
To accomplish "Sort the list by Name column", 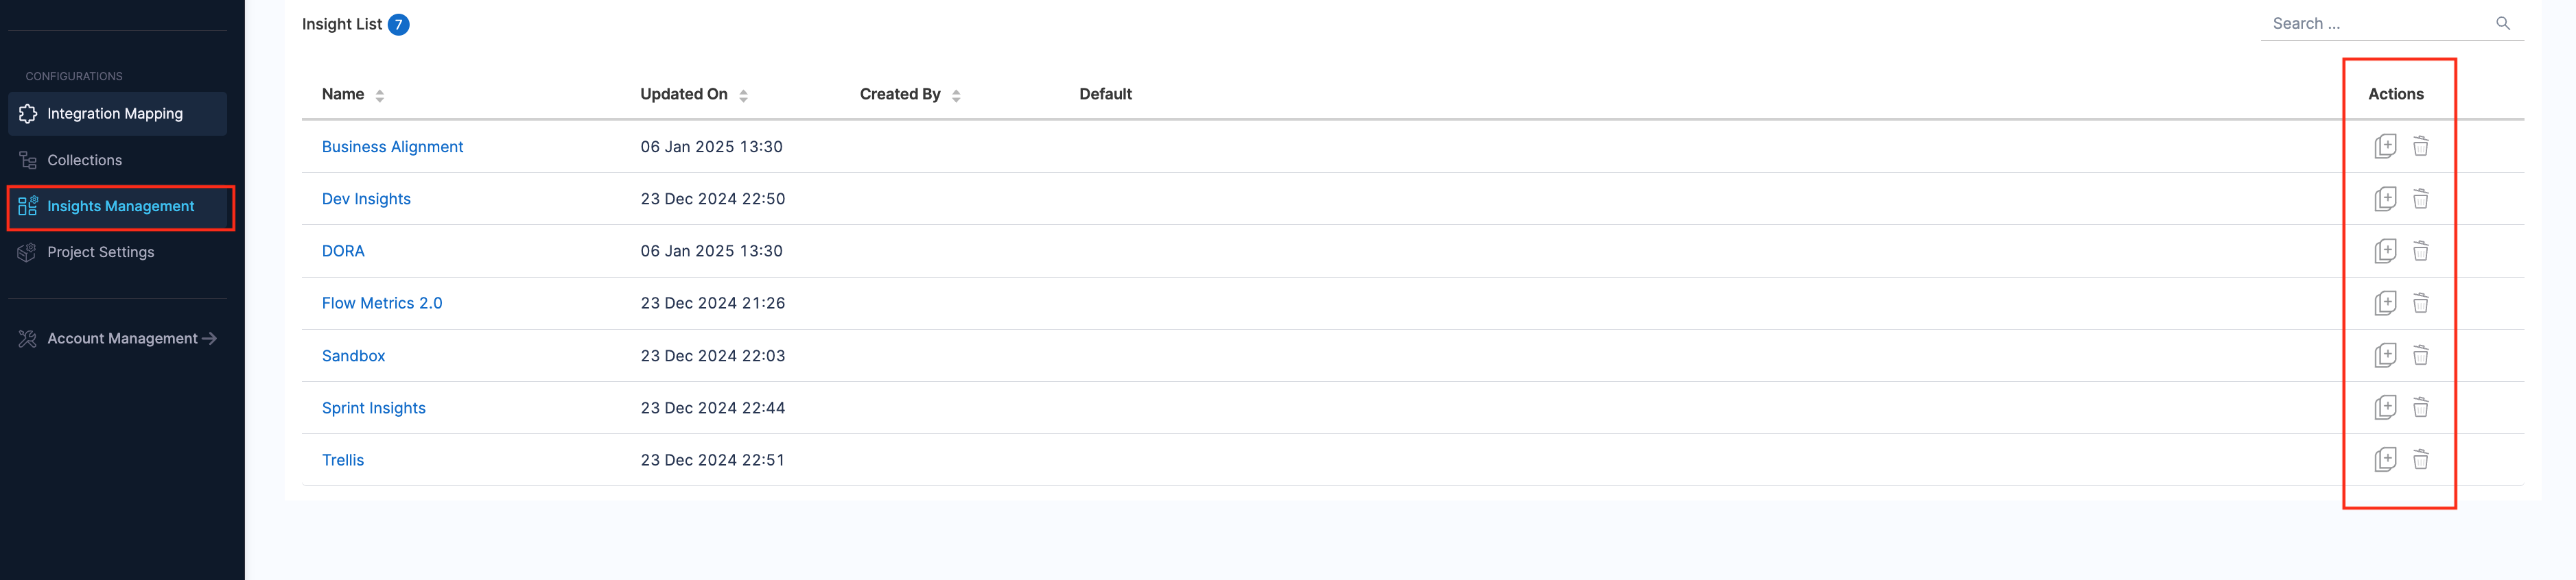I will 380,96.
